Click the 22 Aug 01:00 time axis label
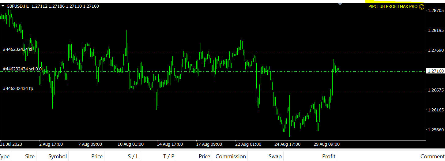The image size is (445, 161). click(248, 144)
